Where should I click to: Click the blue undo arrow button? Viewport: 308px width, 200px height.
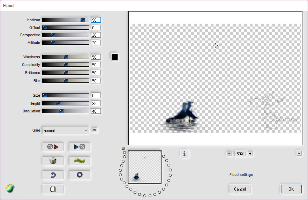pyautogui.click(x=53, y=175)
